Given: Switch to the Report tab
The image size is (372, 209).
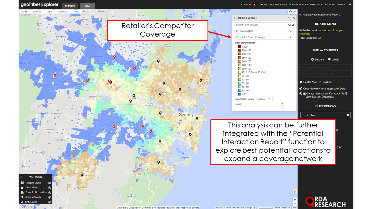Looking at the screenshot, I should (70, 6).
